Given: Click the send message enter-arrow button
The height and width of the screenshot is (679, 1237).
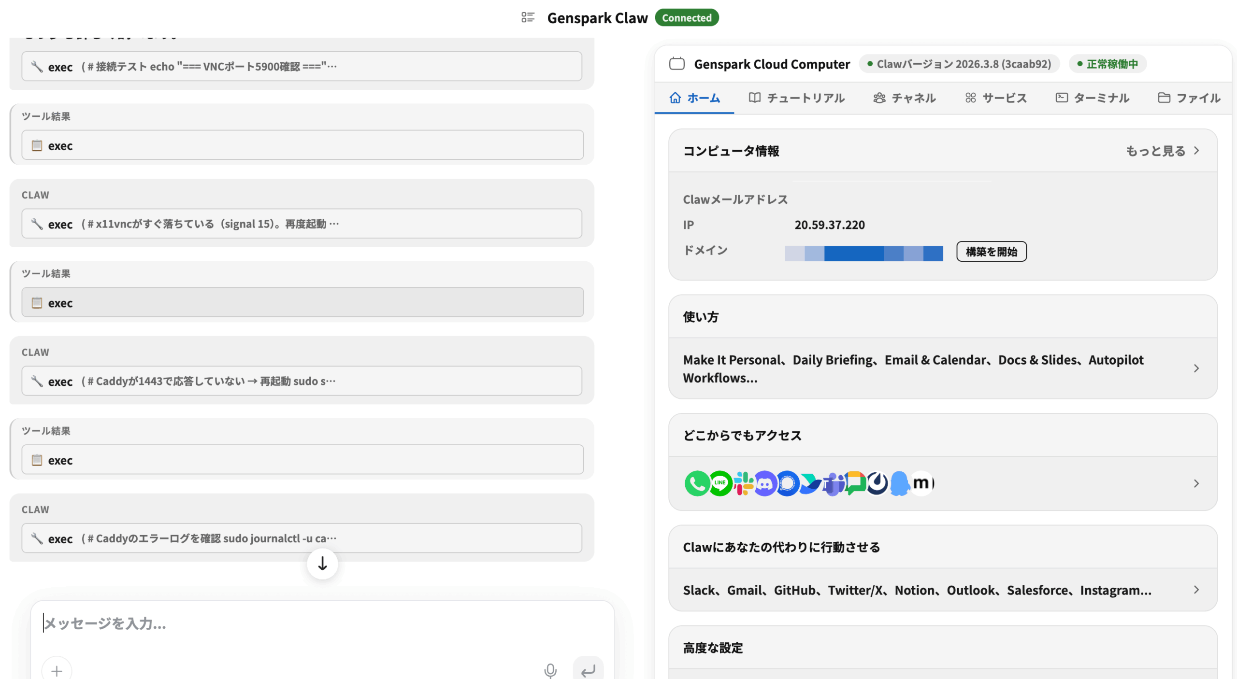Looking at the screenshot, I should 588,670.
